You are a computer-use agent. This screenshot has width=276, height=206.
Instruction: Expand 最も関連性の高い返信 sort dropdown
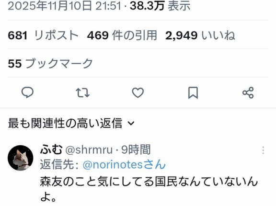71,123
